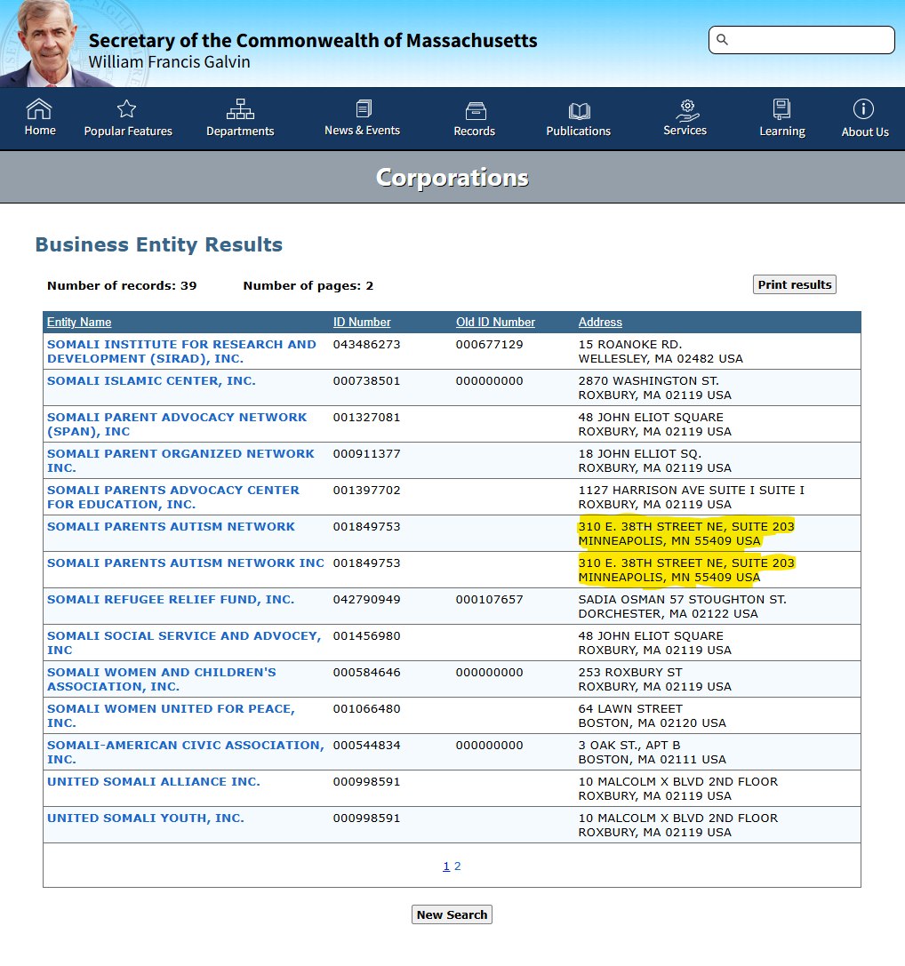The image size is (905, 966).
Task: Sort by ID Number column header
Action: coord(362,323)
